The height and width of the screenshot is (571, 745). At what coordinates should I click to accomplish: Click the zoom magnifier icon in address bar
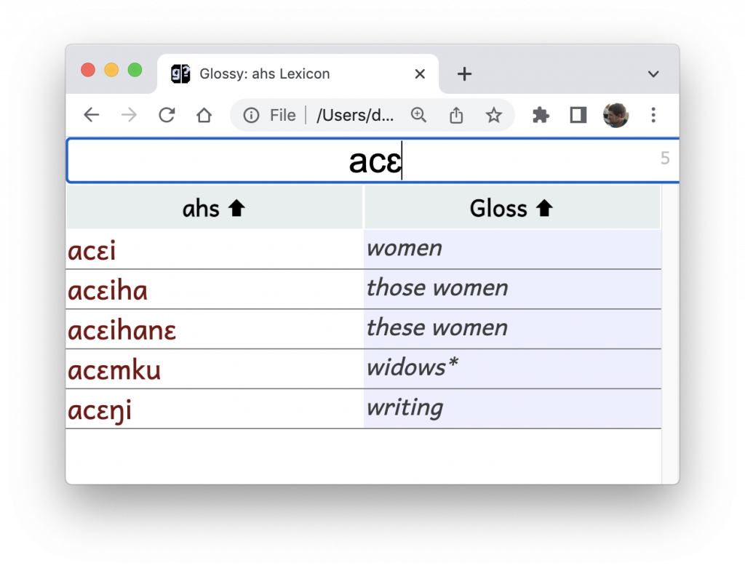(418, 115)
